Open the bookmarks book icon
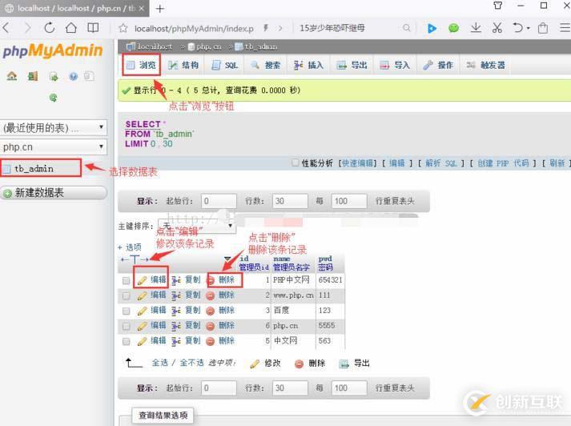 tap(93, 28)
